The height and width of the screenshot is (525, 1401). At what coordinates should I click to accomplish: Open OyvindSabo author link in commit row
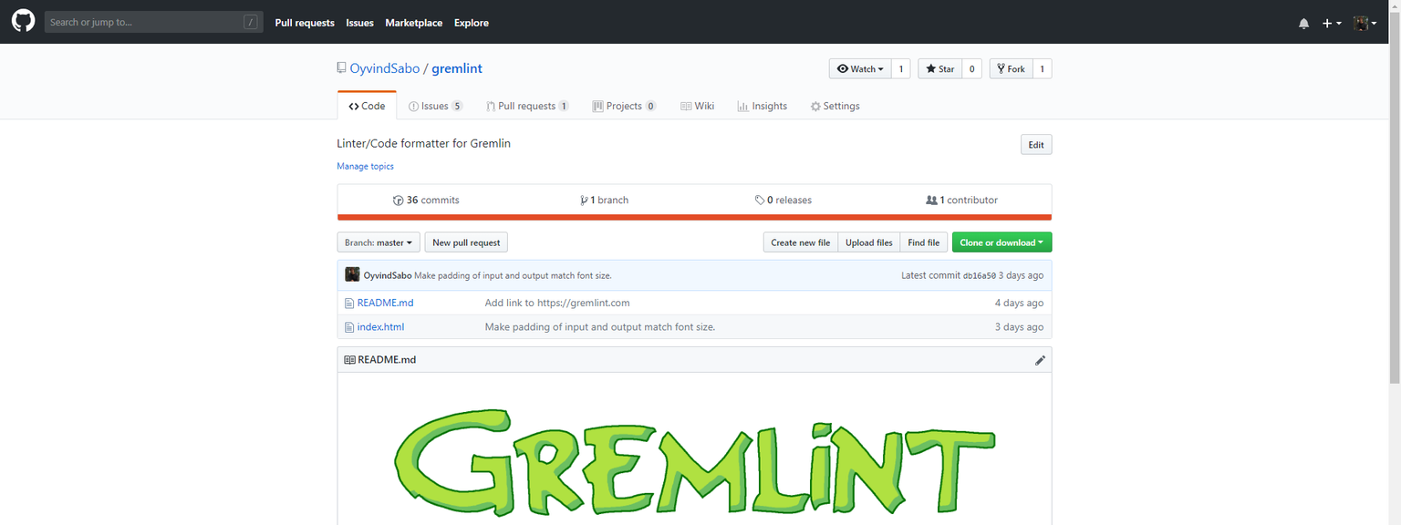pyautogui.click(x=388, y=275)
